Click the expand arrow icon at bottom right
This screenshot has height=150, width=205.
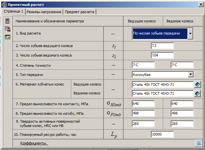pyautogui.click(x=198, y=143)
